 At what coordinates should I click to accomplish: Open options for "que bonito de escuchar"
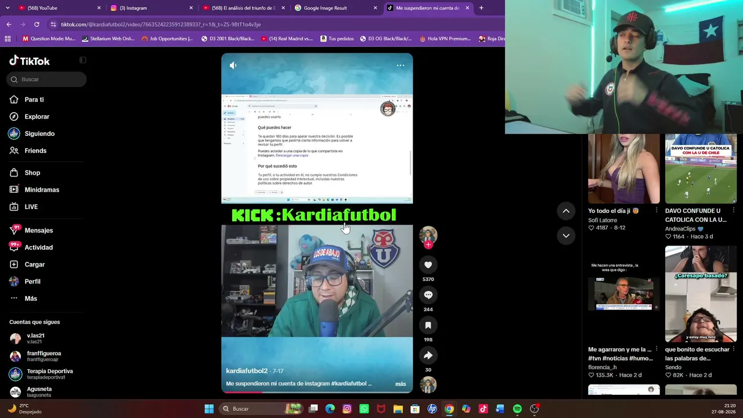[734, 349]
